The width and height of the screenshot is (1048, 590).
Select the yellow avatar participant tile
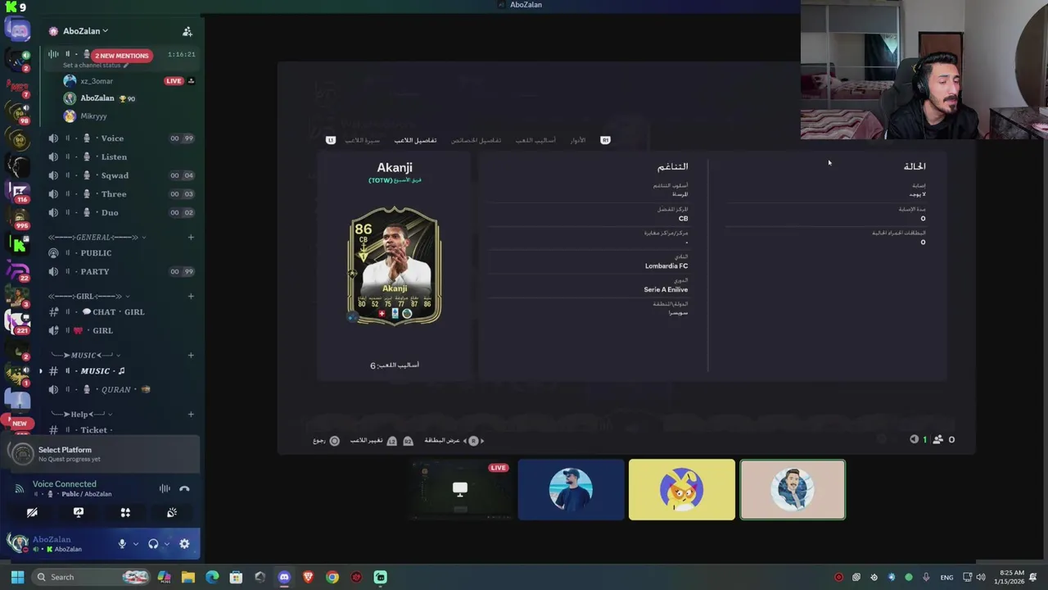682,490
